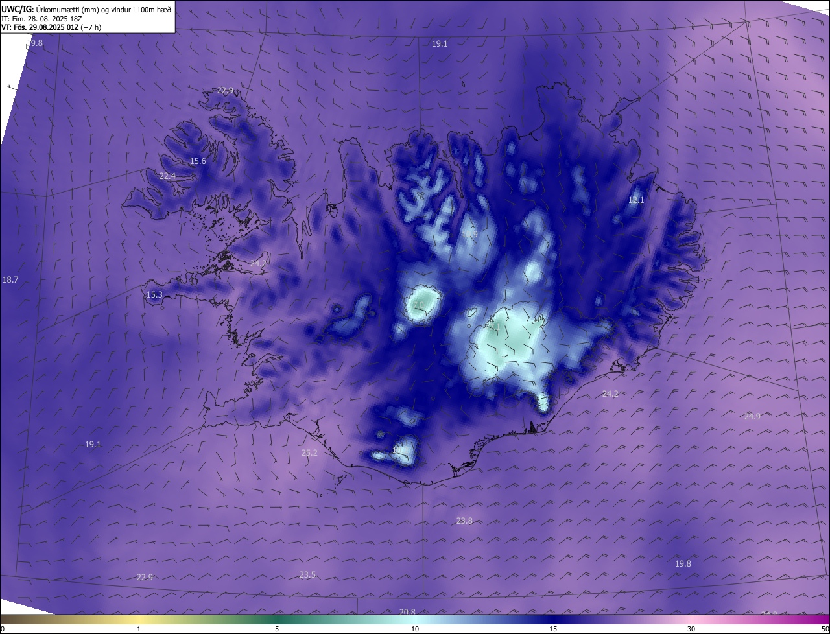The image size is (830, 634).
Task: Click the legend tick label 5
Action: tap(277, 629)
